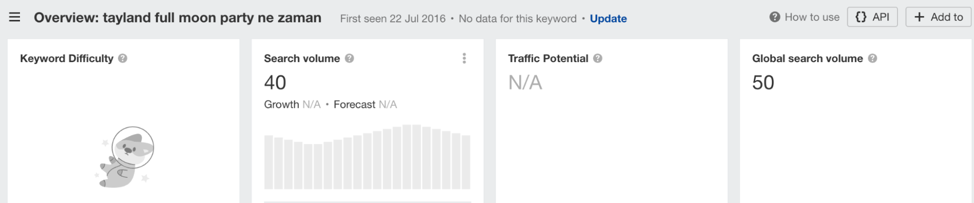974x203 pixels.
Task: Open the Add to dropdown
Action: pos(938,17)
